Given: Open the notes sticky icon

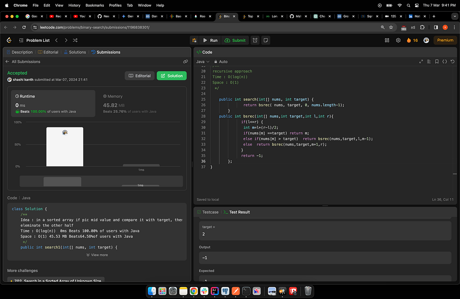Looking at the screenshot, I should (x=266, y=40).
